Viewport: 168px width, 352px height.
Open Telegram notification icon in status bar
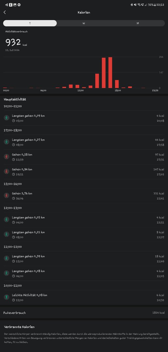pos(6,5)
